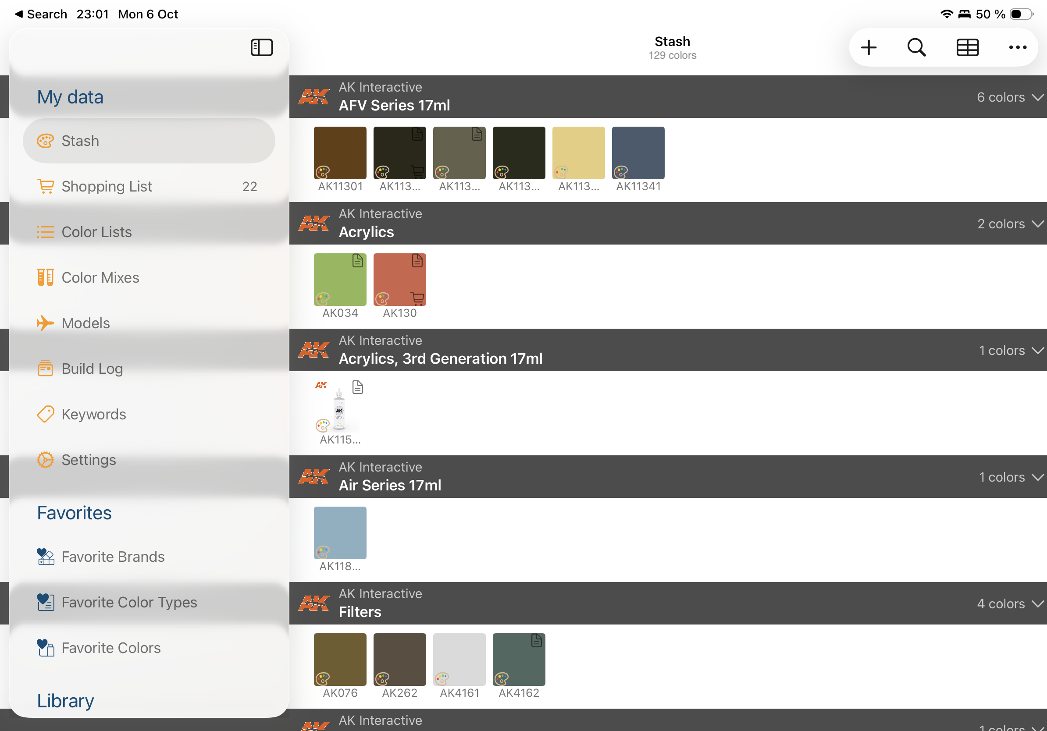1047x731 pixels.
Task: Switch layout with the table view icon
Action: [967, 47]
